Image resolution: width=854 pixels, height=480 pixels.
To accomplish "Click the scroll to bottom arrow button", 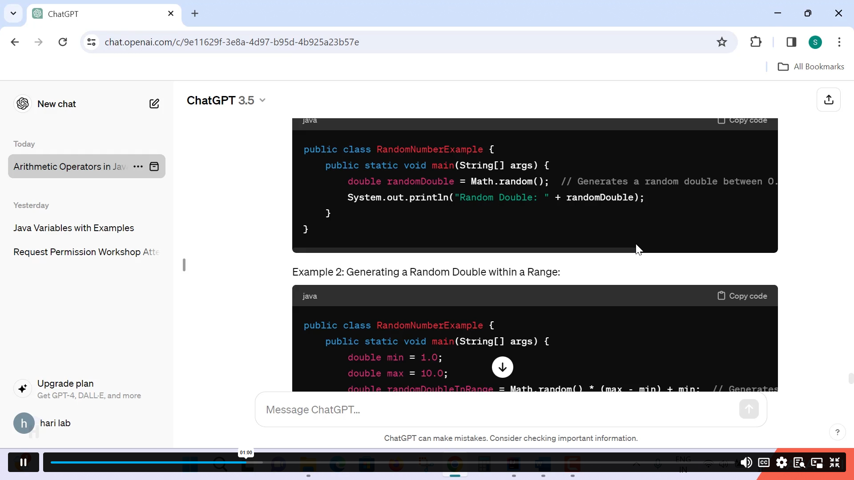I will 502,367.
